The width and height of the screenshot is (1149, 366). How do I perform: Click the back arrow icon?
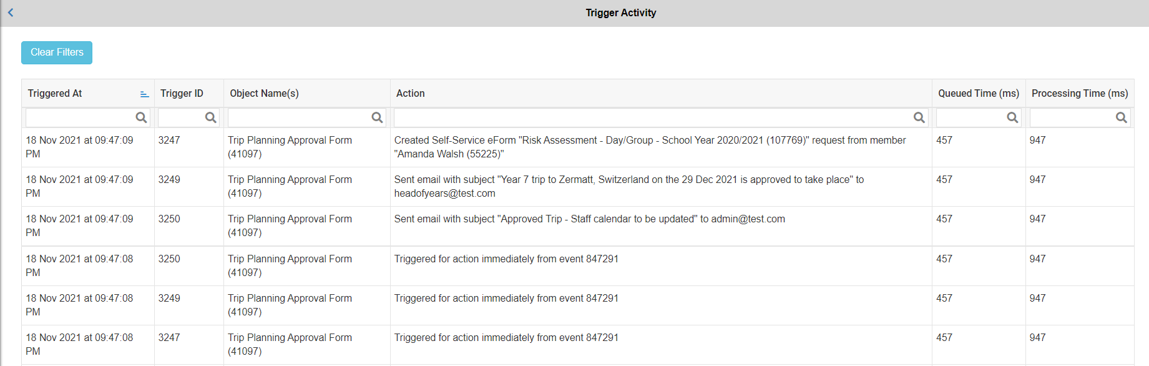coord(11,12)
